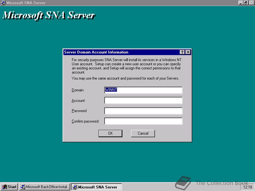Click the Password label text
The width and height of the screenshot is (255, 191).
click(79, 111)
